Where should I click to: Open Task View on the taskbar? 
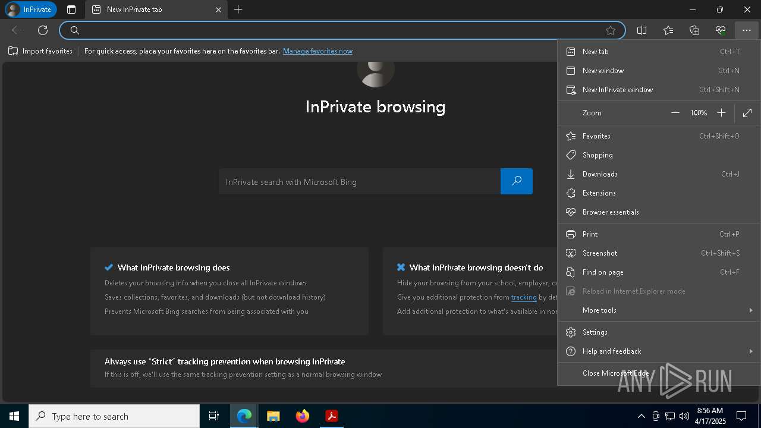point(214,416)
